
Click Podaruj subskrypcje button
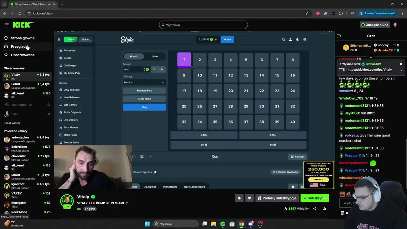click(x=277, y=198)
